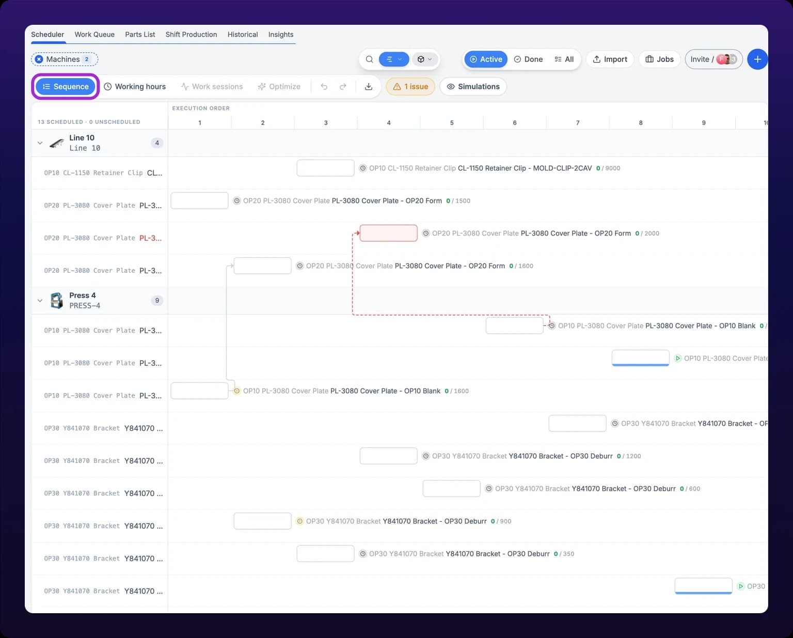Collapse the Press 4 group
Viewport: 793px width, 638px height.
40,301
